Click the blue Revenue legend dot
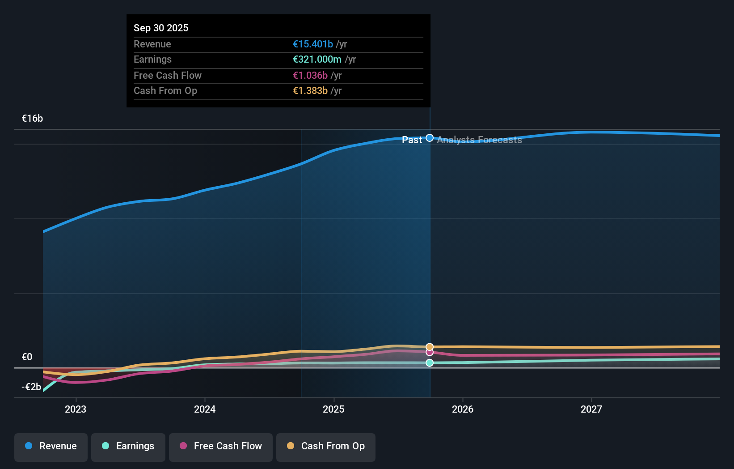The width and height of the screenshot is (734, 469). [x=28, y=446]
